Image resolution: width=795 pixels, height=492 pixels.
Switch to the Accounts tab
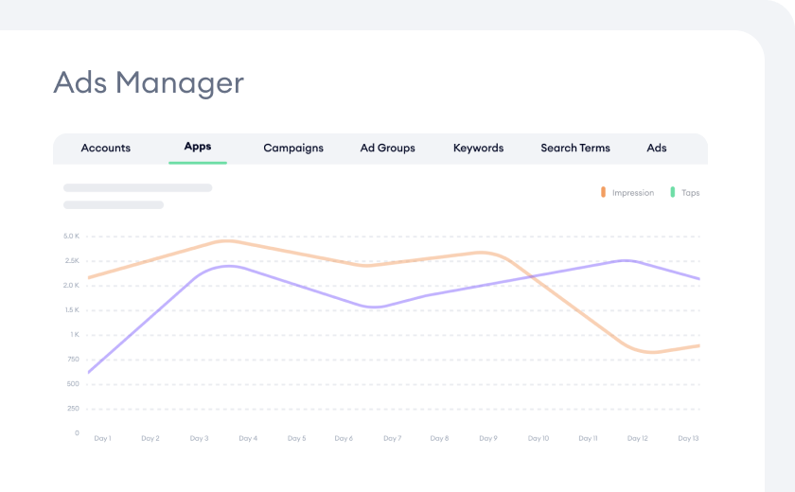point(105,148)
